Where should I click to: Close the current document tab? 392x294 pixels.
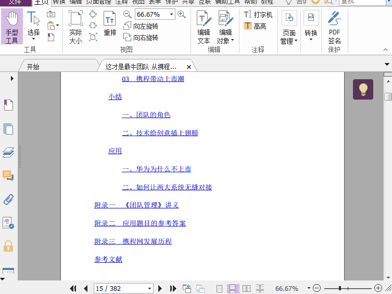coord(189,67)
